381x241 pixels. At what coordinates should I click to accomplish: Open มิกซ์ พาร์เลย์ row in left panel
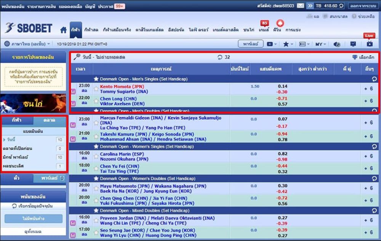33,157
